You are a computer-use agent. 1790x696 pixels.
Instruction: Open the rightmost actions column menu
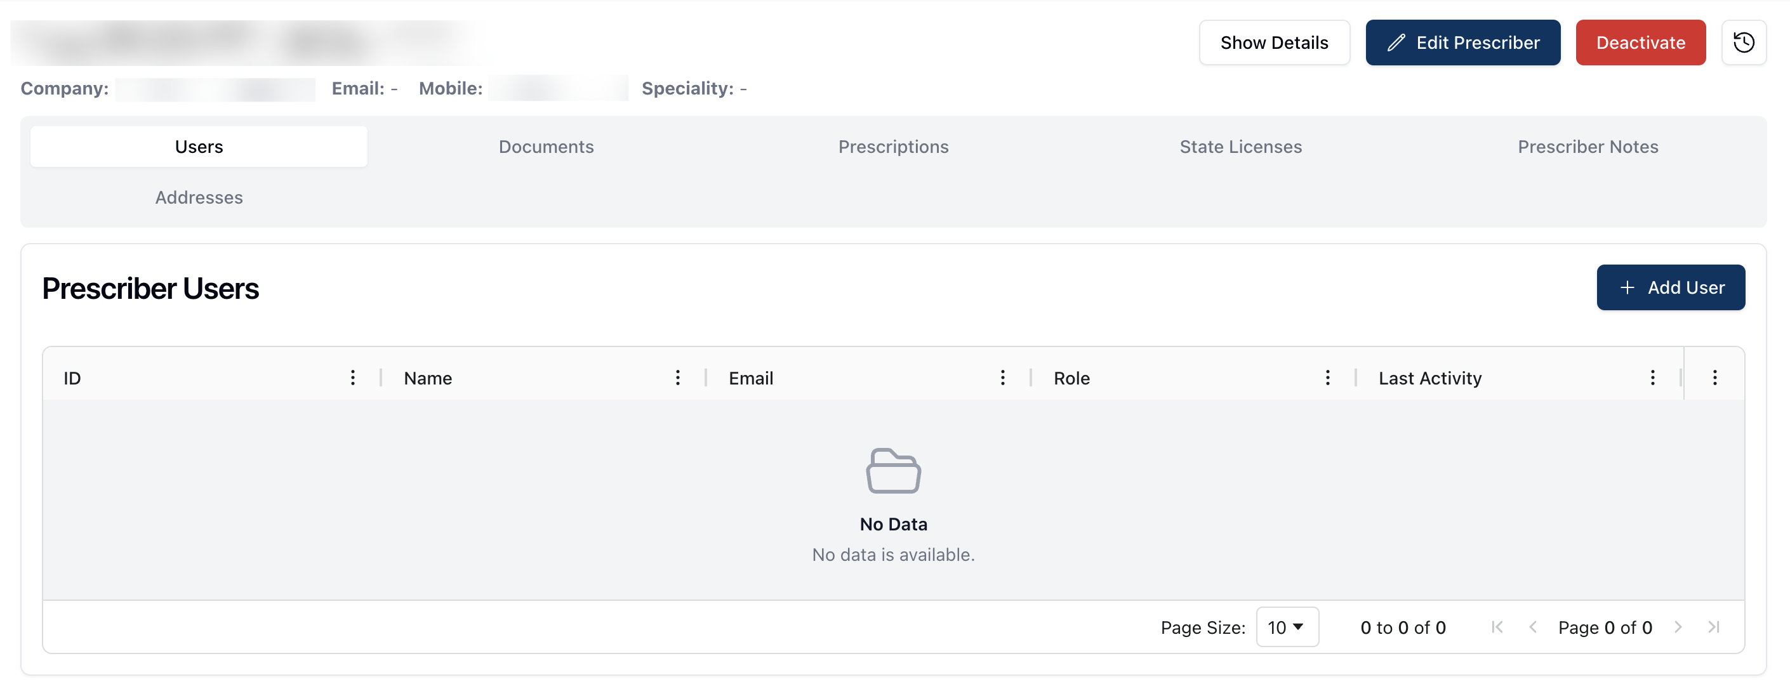[1714, 377]
